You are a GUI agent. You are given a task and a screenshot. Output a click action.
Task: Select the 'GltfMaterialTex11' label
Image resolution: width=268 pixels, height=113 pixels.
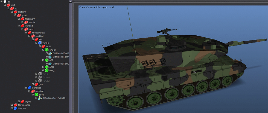[x=61, y=57]
